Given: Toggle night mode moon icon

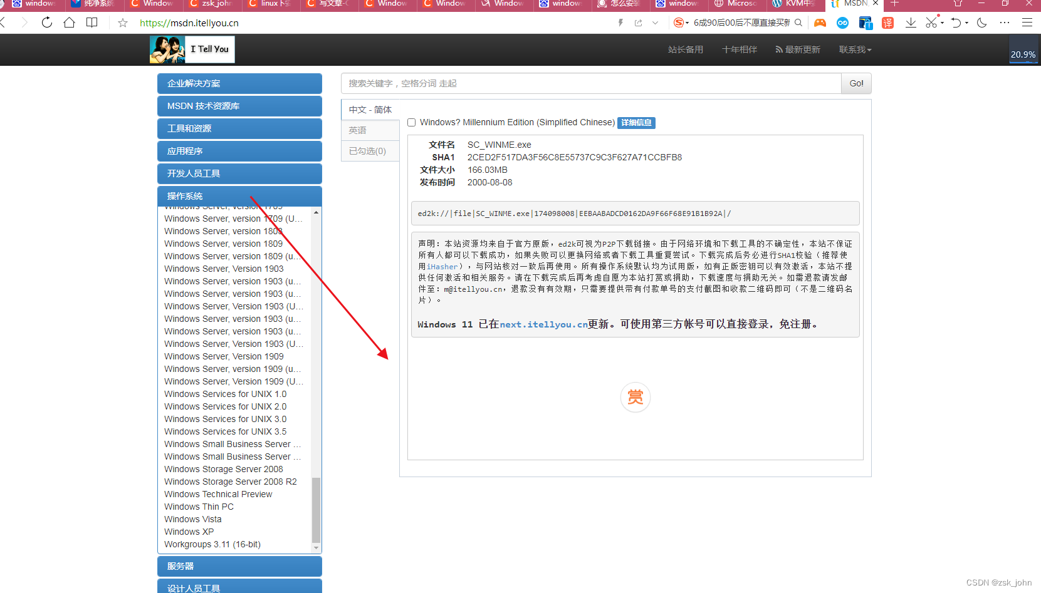Looking at the screenshot, I should point(982,23).
